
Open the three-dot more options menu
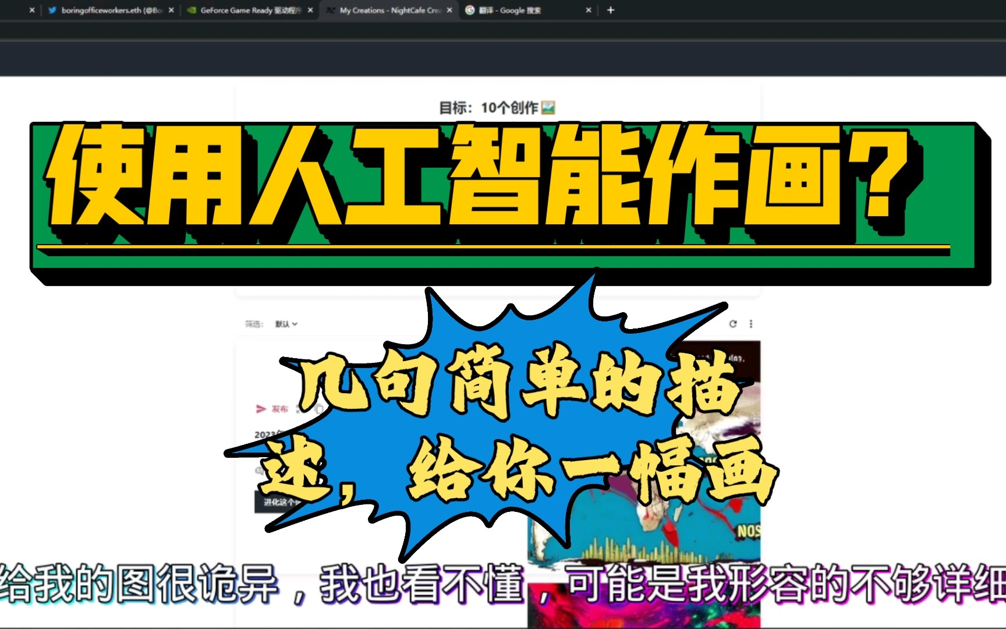point(751,324)
